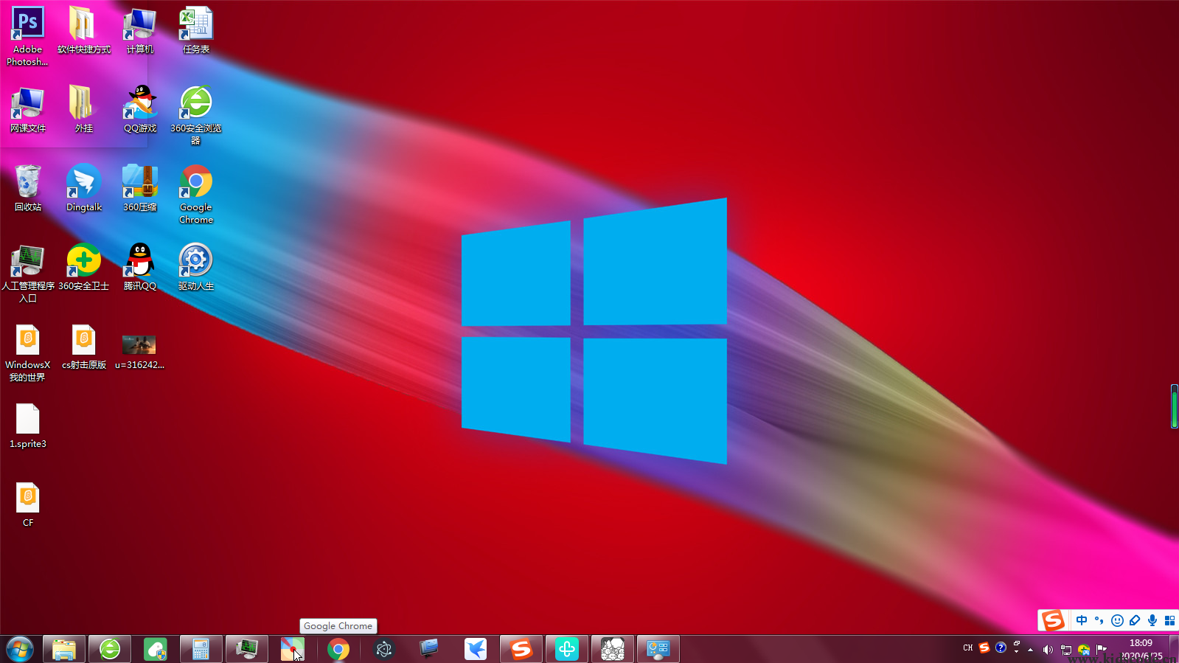Launch Dingtalk from the desktop
Screen dimensions: 1179x663
(83, 188)
